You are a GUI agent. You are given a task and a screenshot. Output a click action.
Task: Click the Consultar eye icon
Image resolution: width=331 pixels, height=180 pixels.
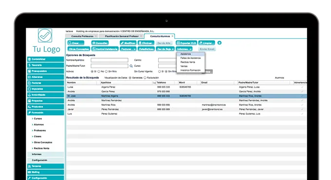(94, 43)
